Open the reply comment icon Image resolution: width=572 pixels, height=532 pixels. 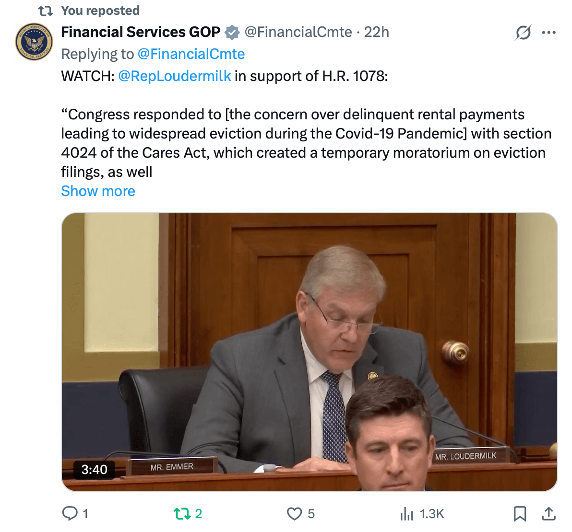pyautogui.click(x=70, y=513)
